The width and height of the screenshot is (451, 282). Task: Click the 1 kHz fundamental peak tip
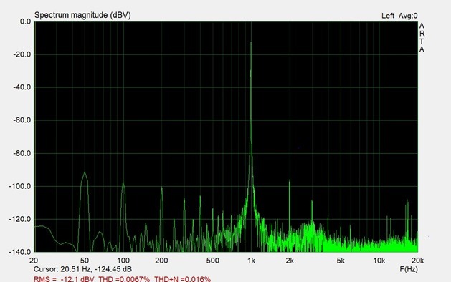(251, 42)
